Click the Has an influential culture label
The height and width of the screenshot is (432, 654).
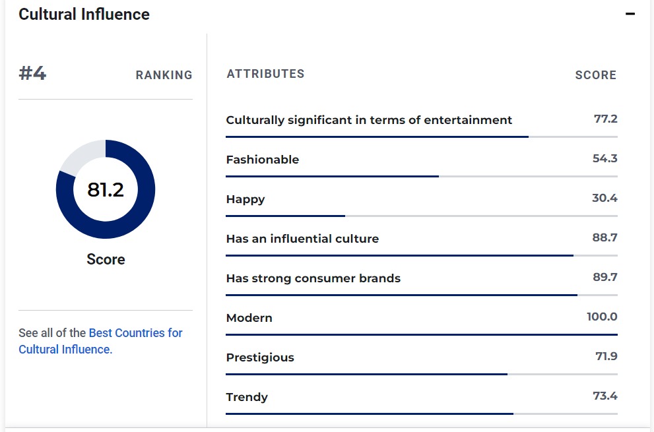point(302,239)
